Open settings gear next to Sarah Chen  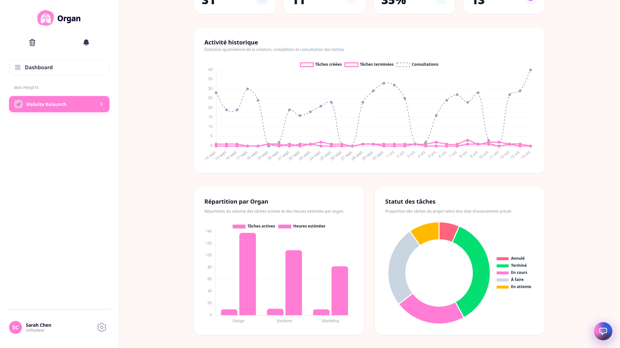pos(102,327)
